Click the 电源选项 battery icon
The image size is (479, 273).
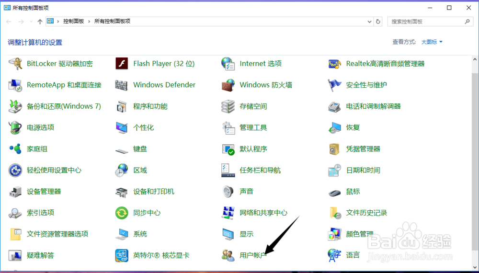15,128
